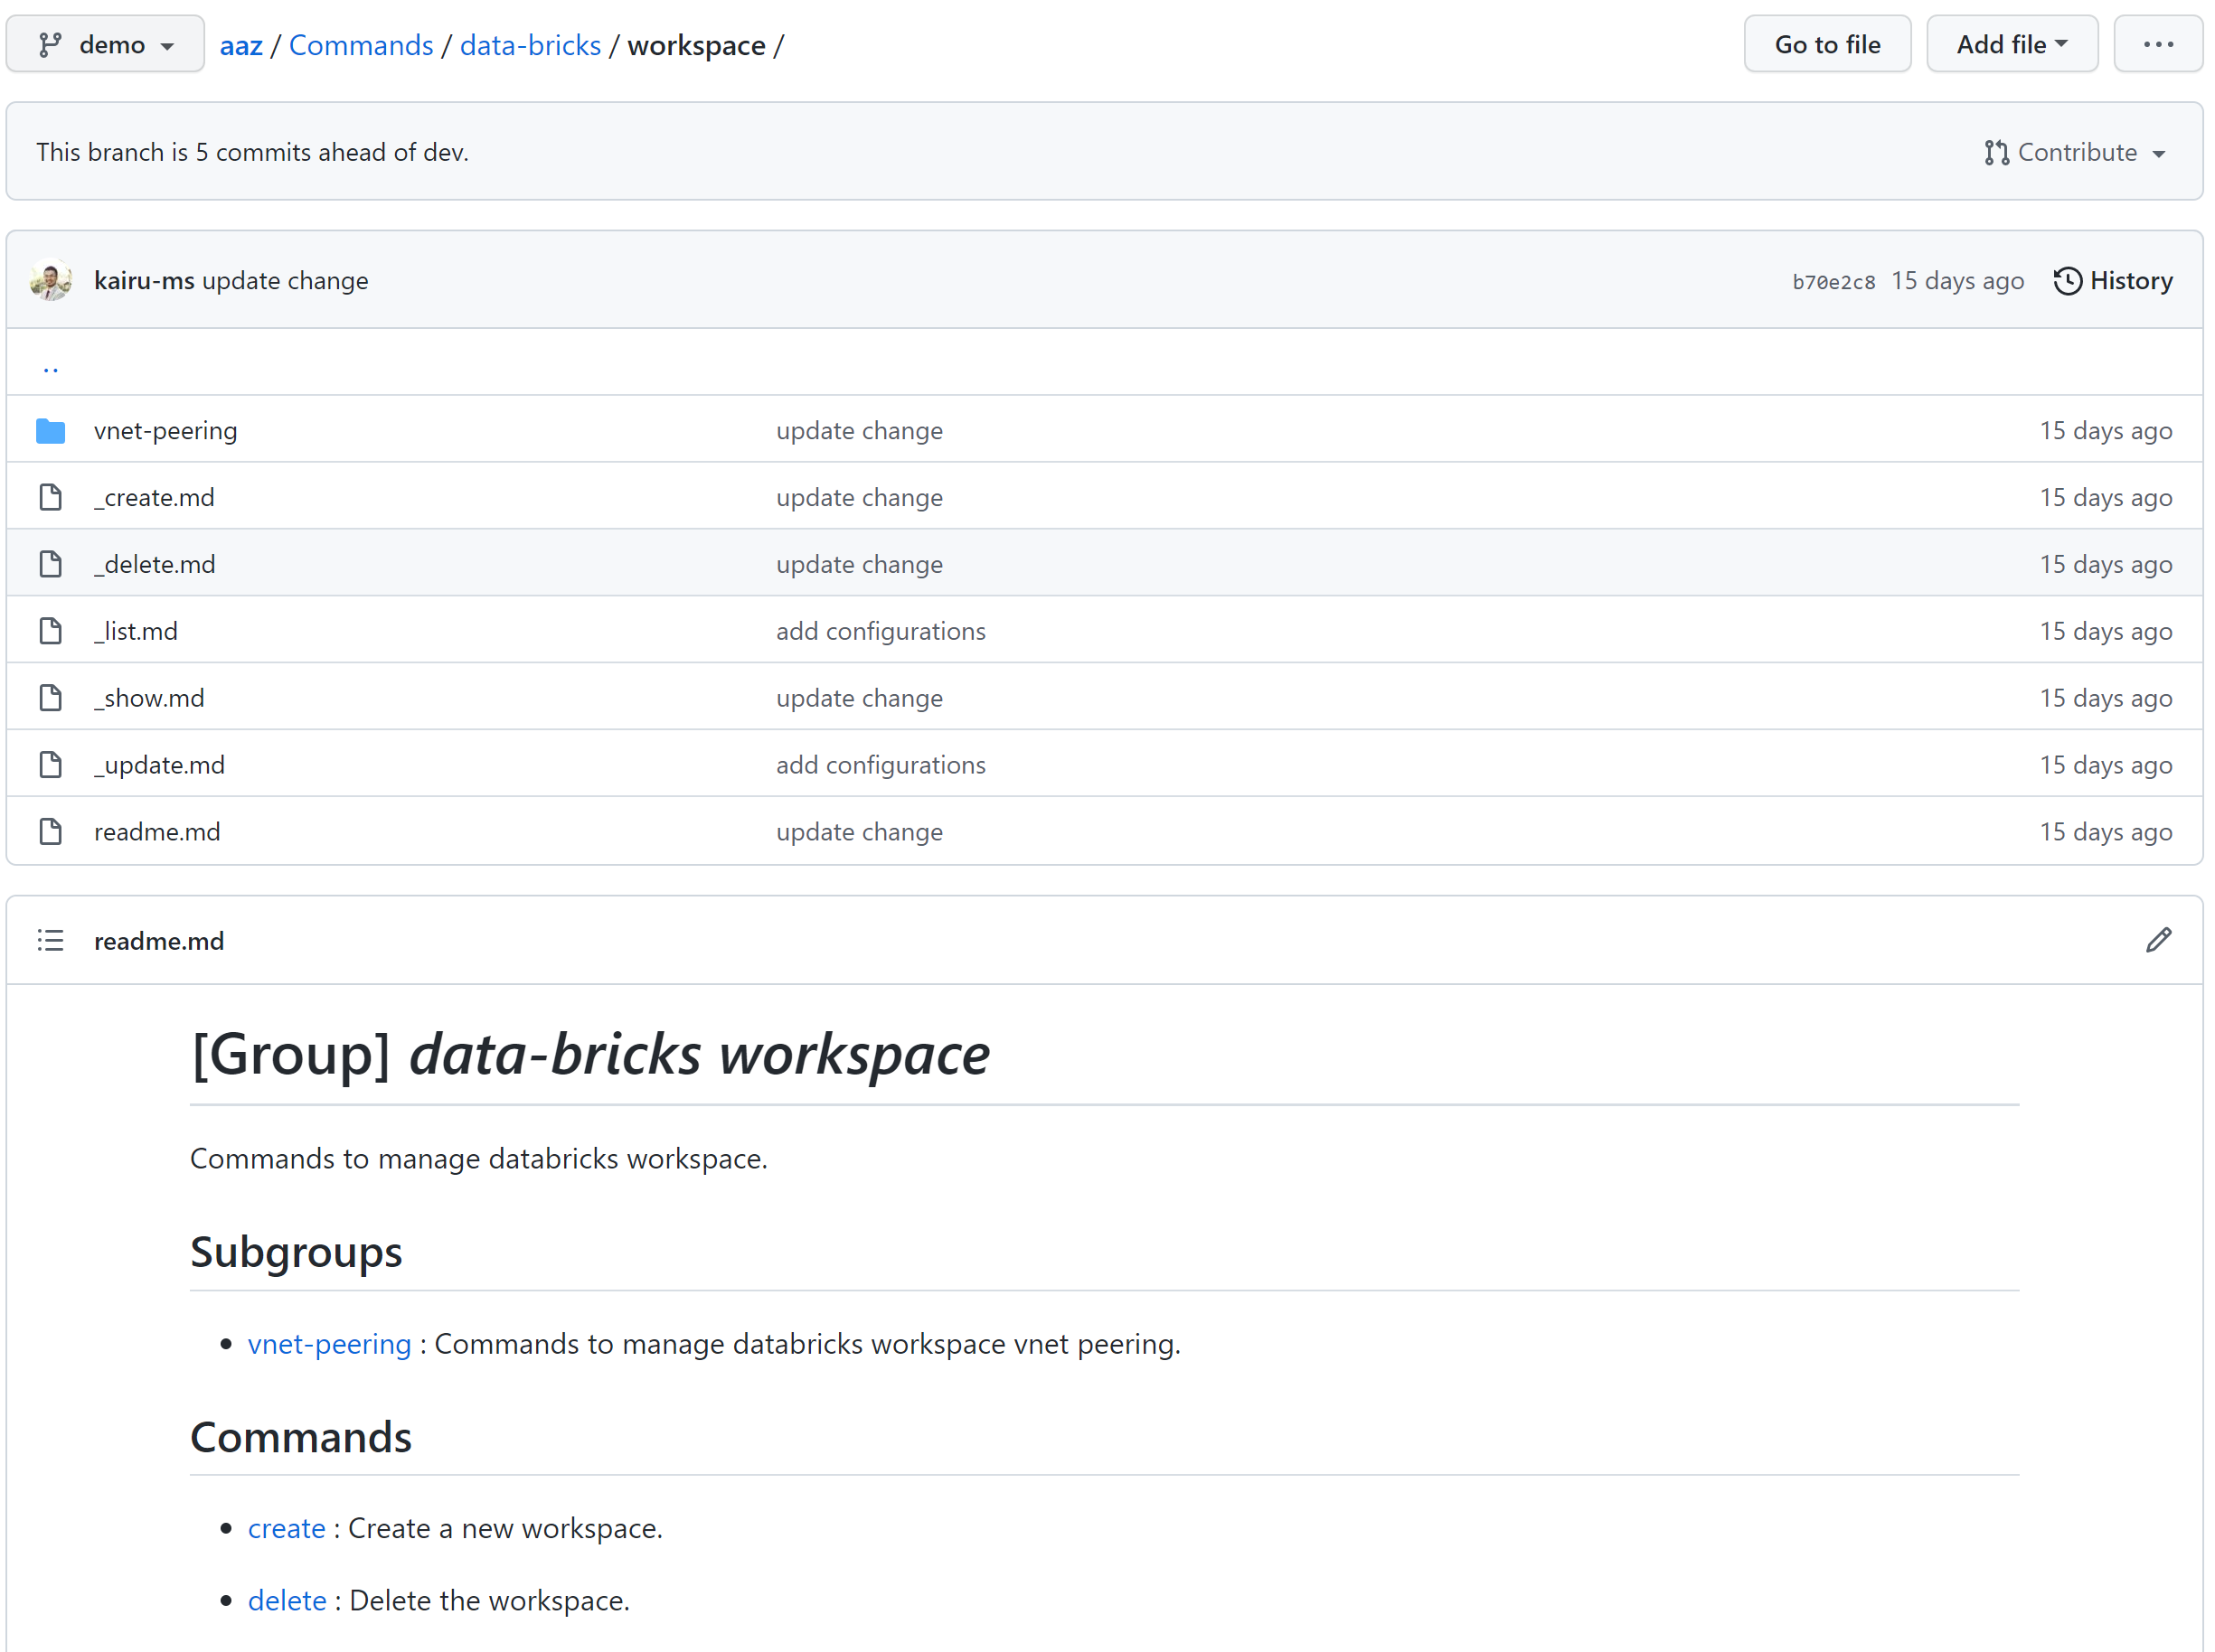This screenshot has height=1652, width=2215.
Task: Open the three-dot more options menu
Action: (2158, 44)
